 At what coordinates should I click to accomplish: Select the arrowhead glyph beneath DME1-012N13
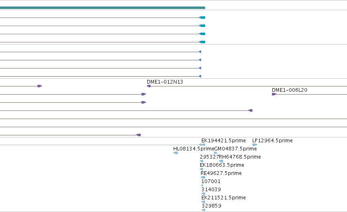(149, 86)
